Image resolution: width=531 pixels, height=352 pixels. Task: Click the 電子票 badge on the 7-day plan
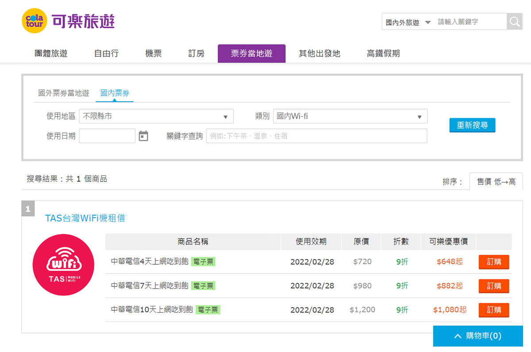pos(203,286)
